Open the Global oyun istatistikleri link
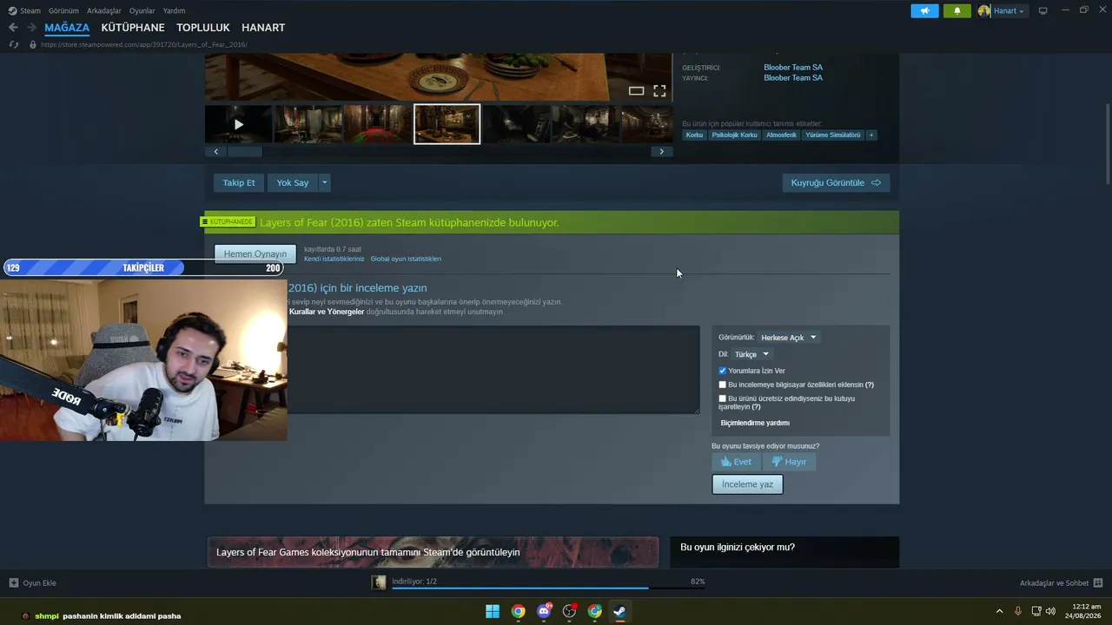The height and width of the screenshot is (625, 1112). click(x=406, y=259)
